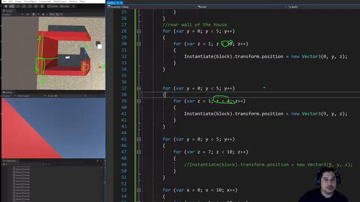This screenshot has width=360, height=202.
Task: Select the Rotate tool in Unity toolbar
Action: [x=18, y=6]
